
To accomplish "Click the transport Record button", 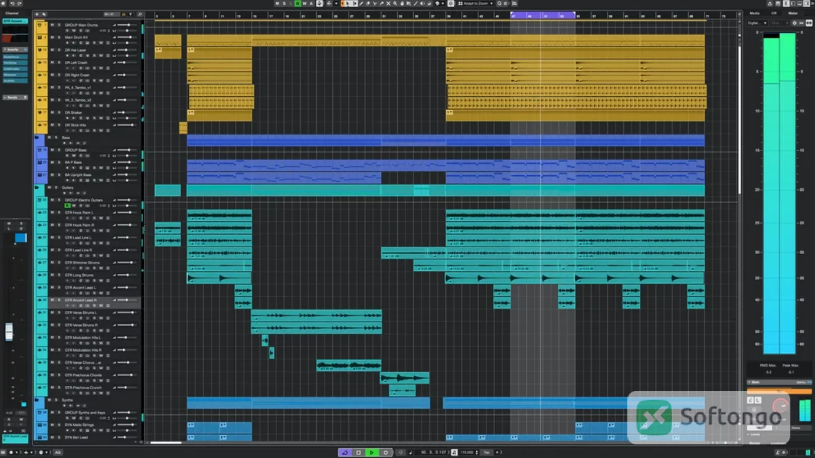I will point(385,452).
